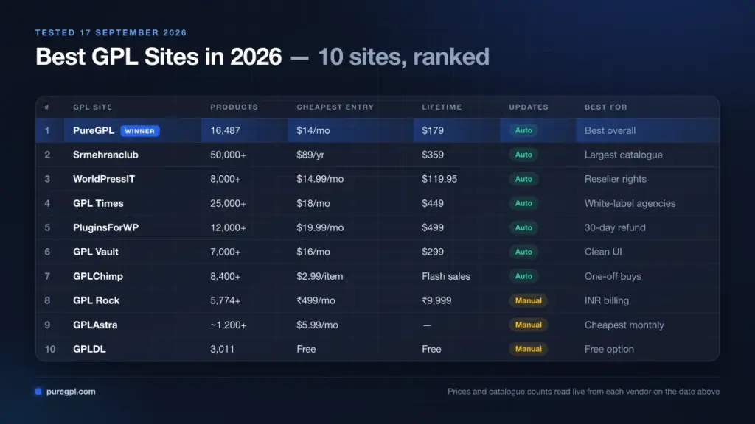Screen dimensions: 755x424
Task: Click the 5,774+ products value
Action: (x=226, y=300)
